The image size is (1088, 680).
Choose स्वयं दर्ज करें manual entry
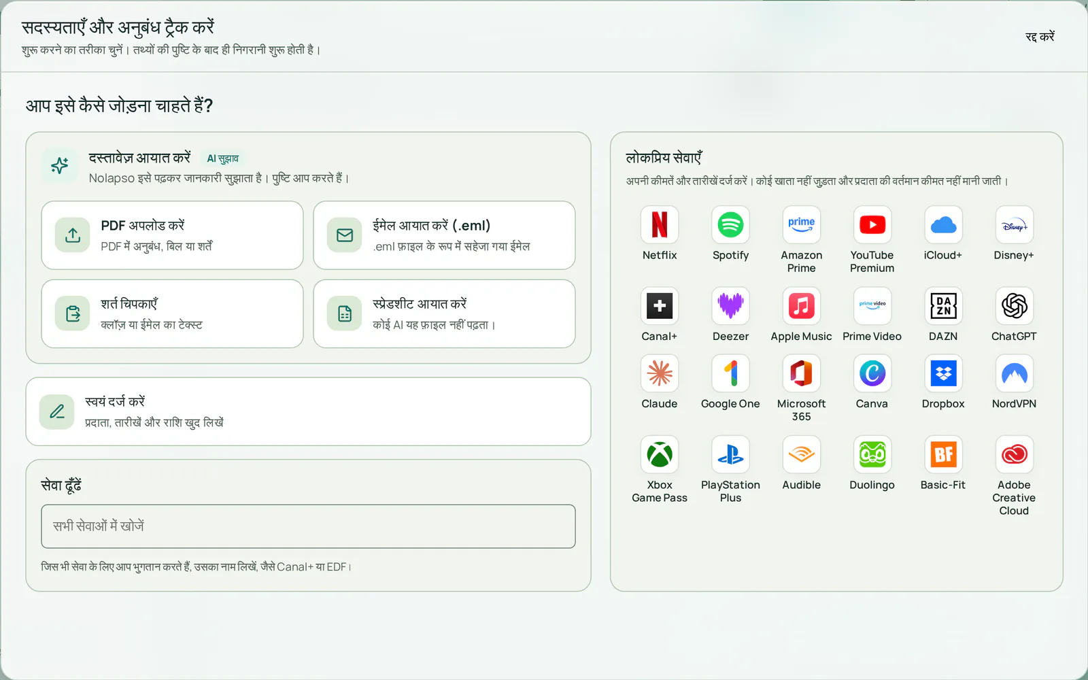(308, 411)
